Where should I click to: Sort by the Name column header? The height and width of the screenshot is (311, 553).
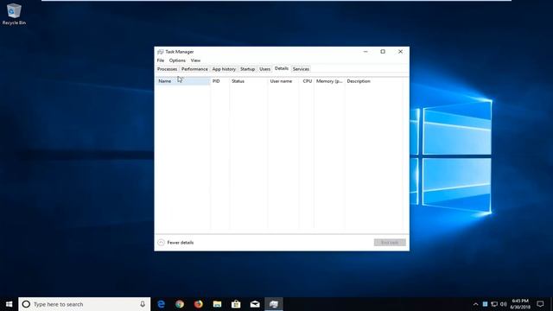[183, 81]
